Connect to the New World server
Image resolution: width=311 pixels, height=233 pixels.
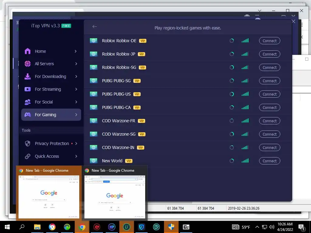click(x=270, y=161)
